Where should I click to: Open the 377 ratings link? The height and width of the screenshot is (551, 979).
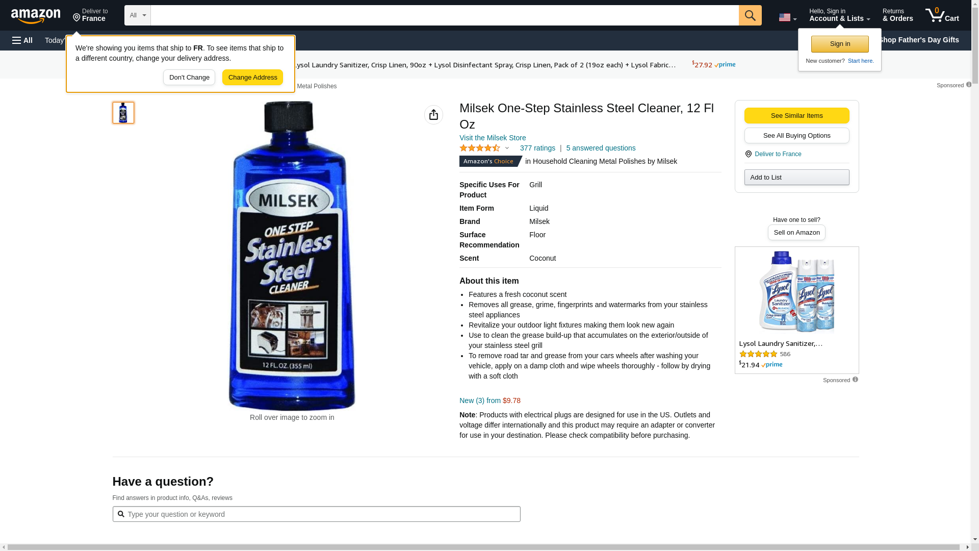pos(537,148)
